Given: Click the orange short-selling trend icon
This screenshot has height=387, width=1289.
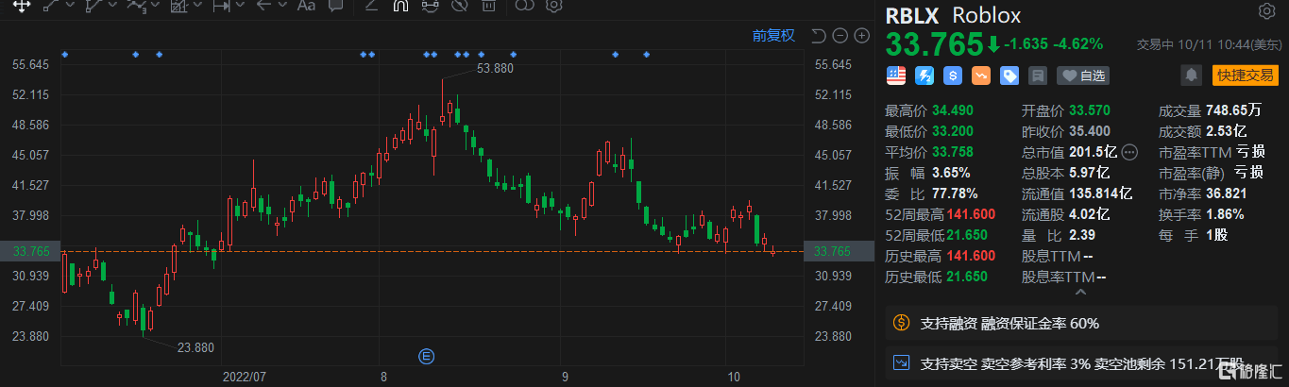Looking at the screenshot, I should (981, 75).
